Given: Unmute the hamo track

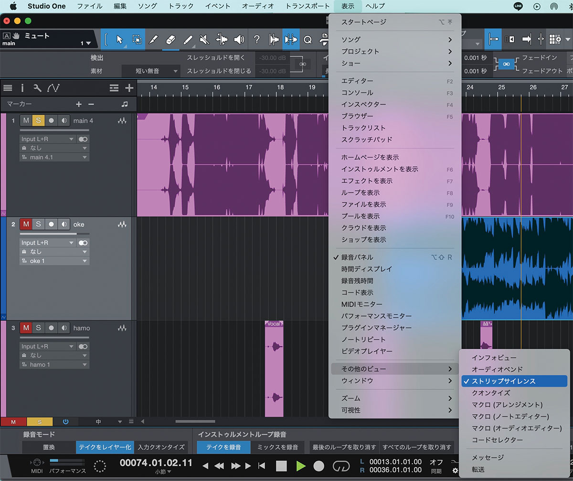Looking at the screenshot, I should tap(26, 328).
